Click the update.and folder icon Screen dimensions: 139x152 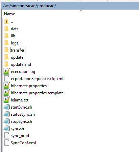(6, 64)
